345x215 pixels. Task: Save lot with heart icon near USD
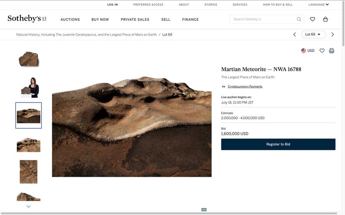click(x=322, y=51)
